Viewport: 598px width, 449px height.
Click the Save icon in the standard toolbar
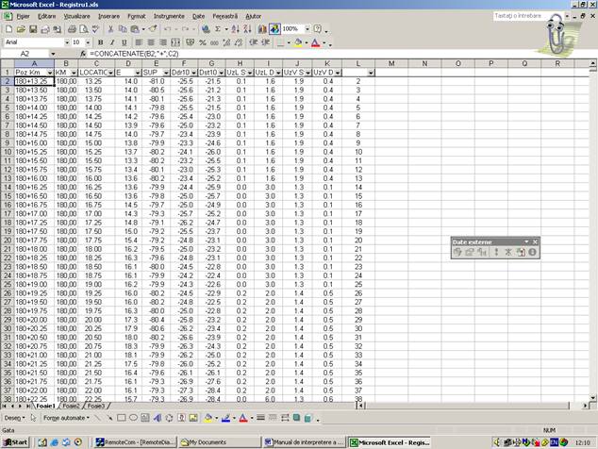point(34,29)
